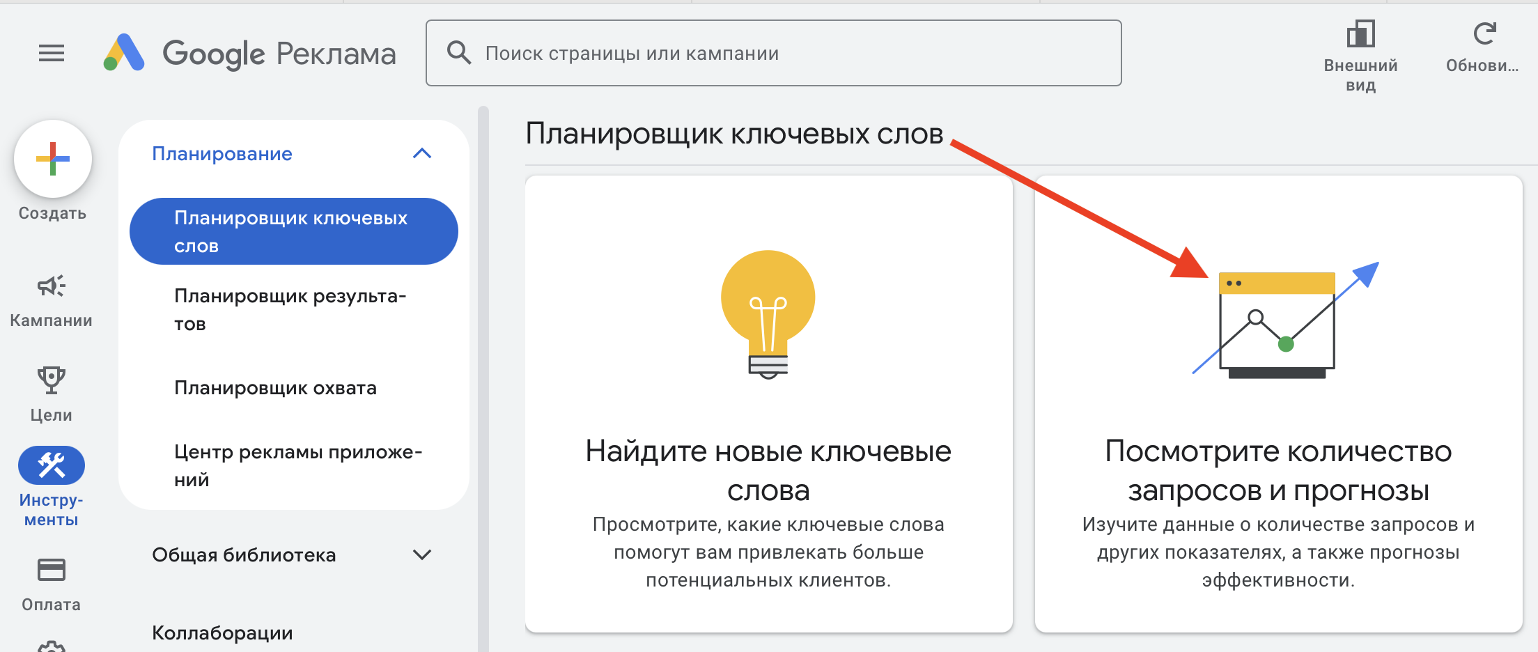Collapse the Планирование section

point(422,153)
